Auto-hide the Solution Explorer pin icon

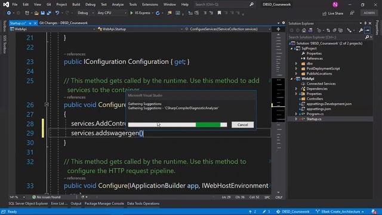point(365,23)
